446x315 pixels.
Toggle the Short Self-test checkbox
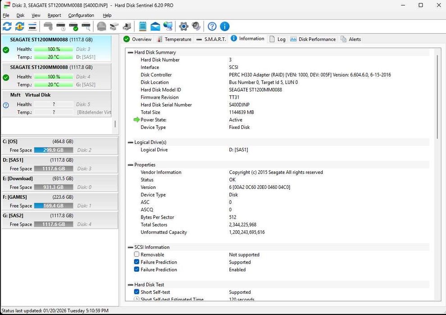(137, 292)
